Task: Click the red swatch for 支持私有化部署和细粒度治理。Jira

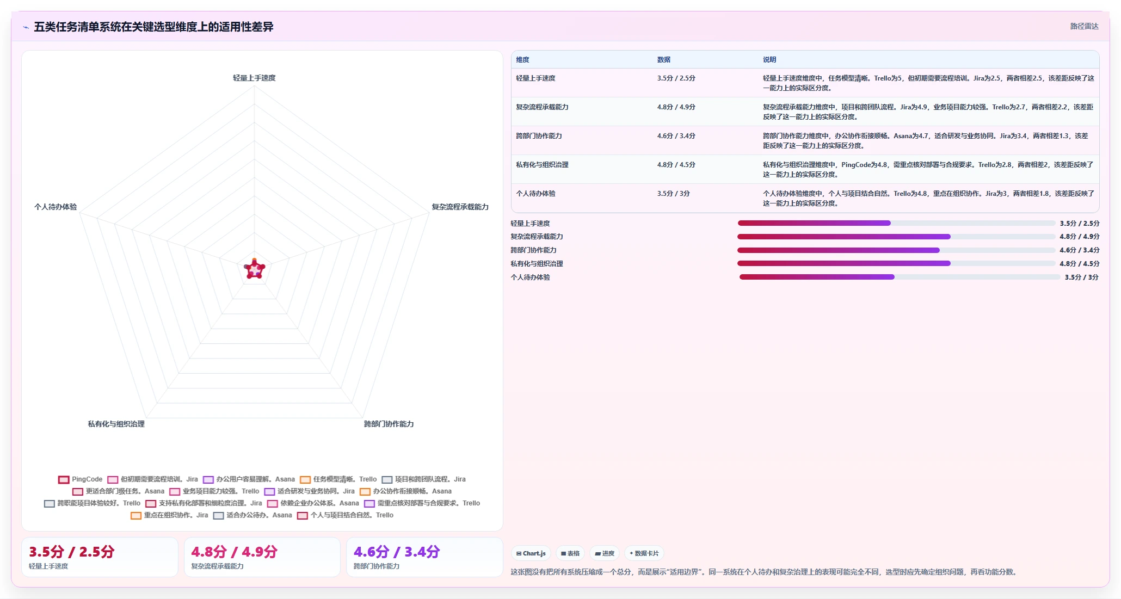Action: click(x=151, y=504)
